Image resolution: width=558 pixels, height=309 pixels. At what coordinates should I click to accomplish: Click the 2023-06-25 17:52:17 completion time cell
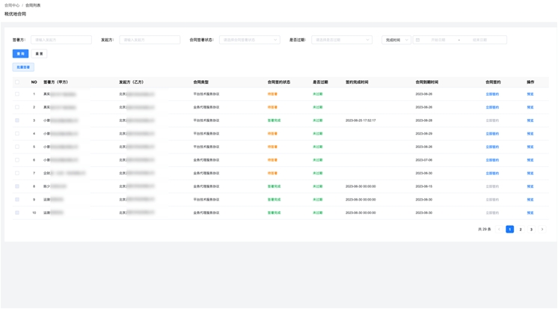tap(361, 120)
